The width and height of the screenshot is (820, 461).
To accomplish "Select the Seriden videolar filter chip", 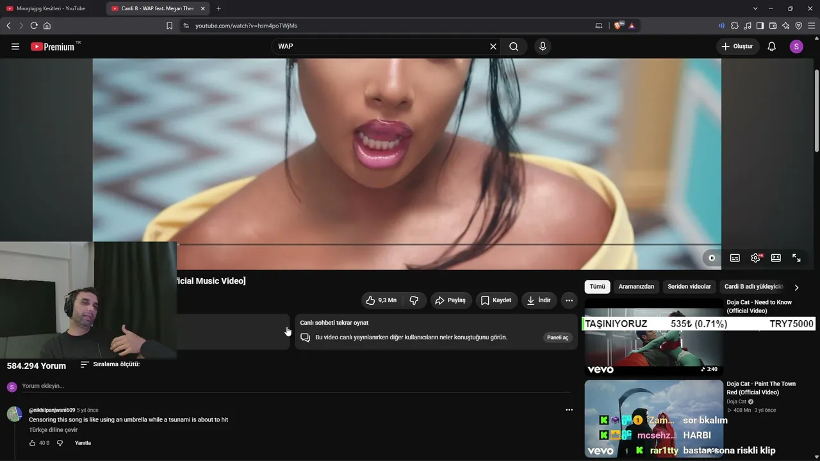I will point(689,287).
